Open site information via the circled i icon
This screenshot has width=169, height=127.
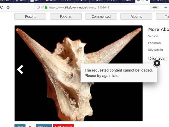tap(38, 7)
